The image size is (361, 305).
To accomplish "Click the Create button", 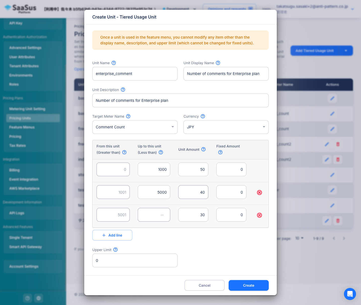I will click(x=249, y=285).
